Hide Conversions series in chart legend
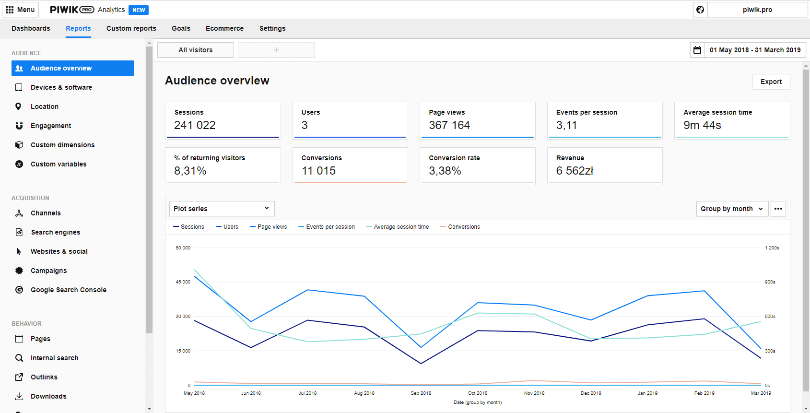The image size is (810, 413). pyautogui.click(x=460, y=227)
